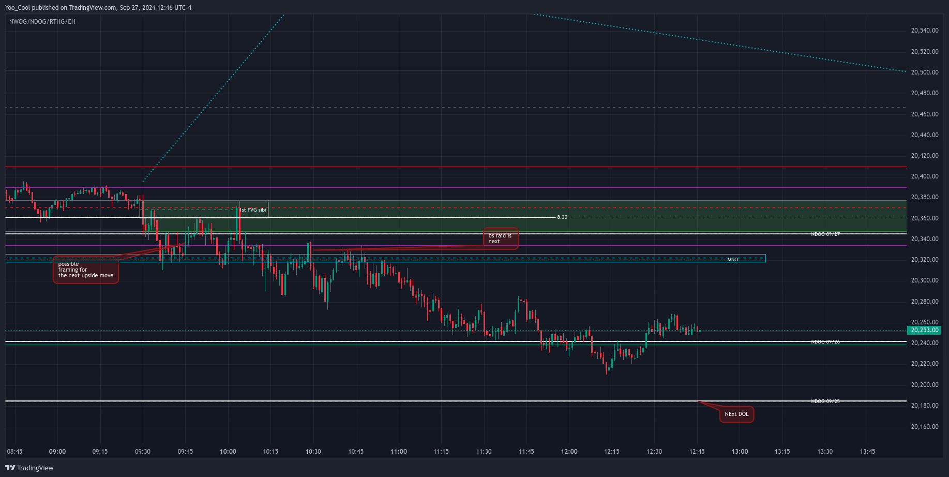Select the 'bs raid is next' callout
The image size is (949, 477).
coord(500,238)
